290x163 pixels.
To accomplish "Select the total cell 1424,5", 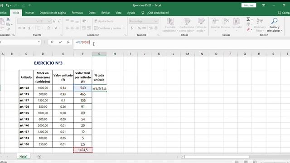I will (x=82, y=150).
